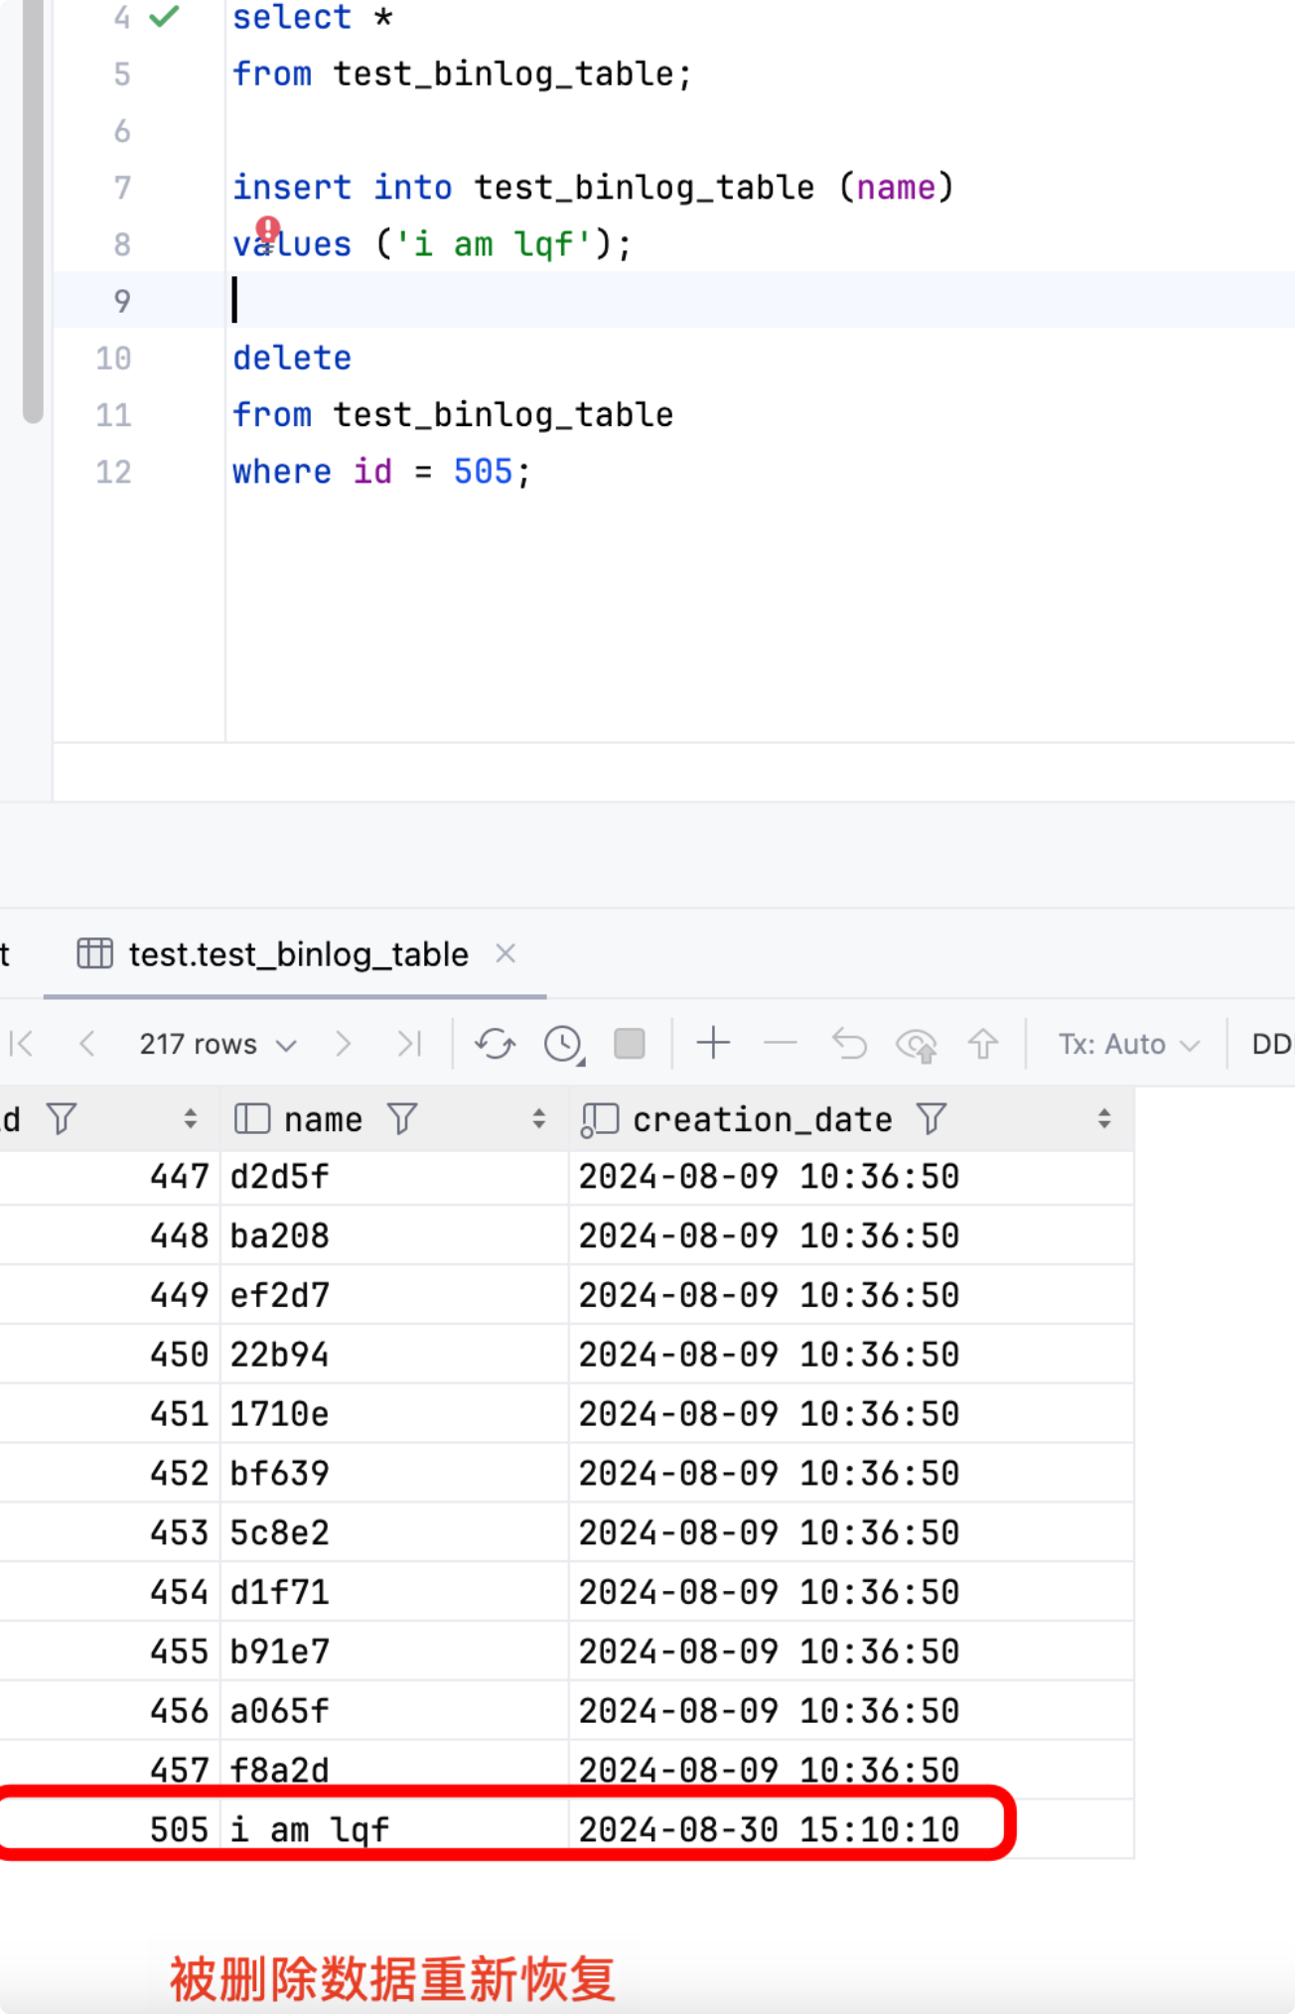This screenshot has height=2014, width=1295.
Task: Toggle the filter on name column
Action: (x=402, y=1119)
